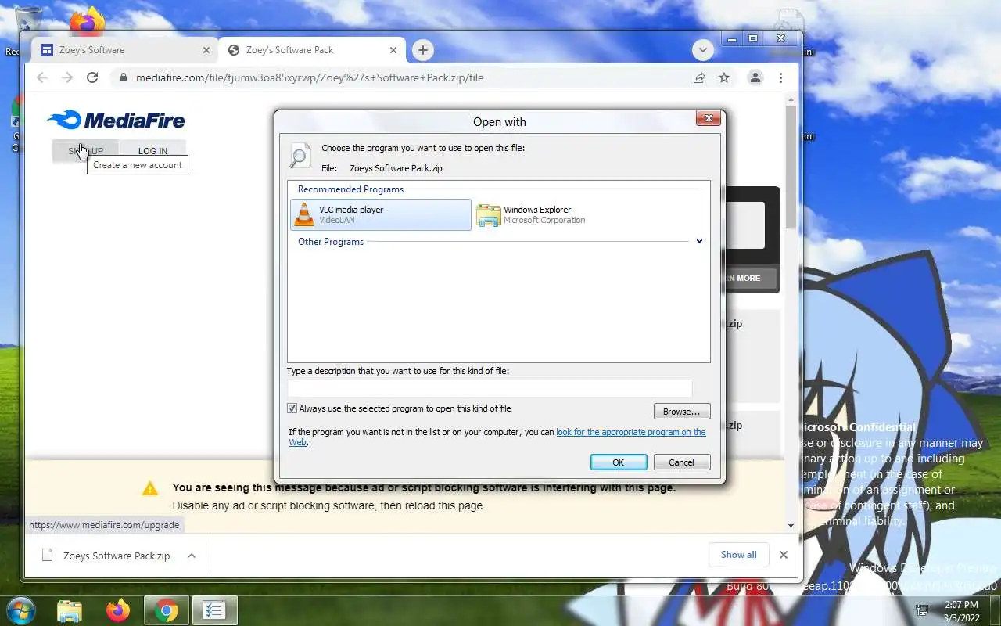Select the Firefox desktop shortcut
Screen dimensions: 1001x626
[87, 22]
